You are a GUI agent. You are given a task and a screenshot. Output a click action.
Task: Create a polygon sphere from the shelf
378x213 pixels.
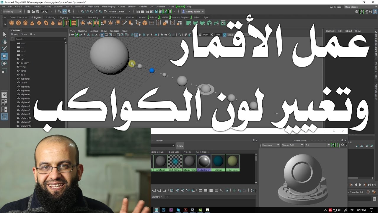point(12,23)
